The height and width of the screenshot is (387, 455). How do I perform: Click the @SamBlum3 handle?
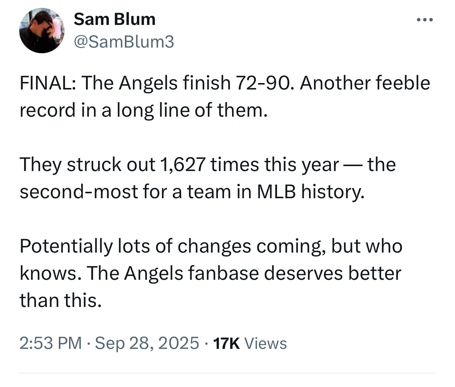tap(124, 42)
